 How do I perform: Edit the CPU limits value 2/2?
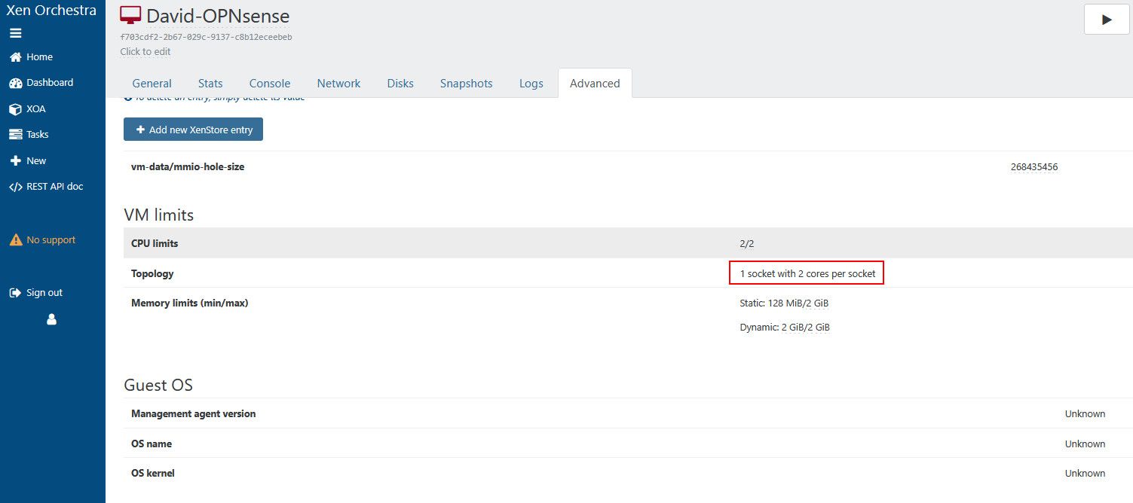click(746, 244)
